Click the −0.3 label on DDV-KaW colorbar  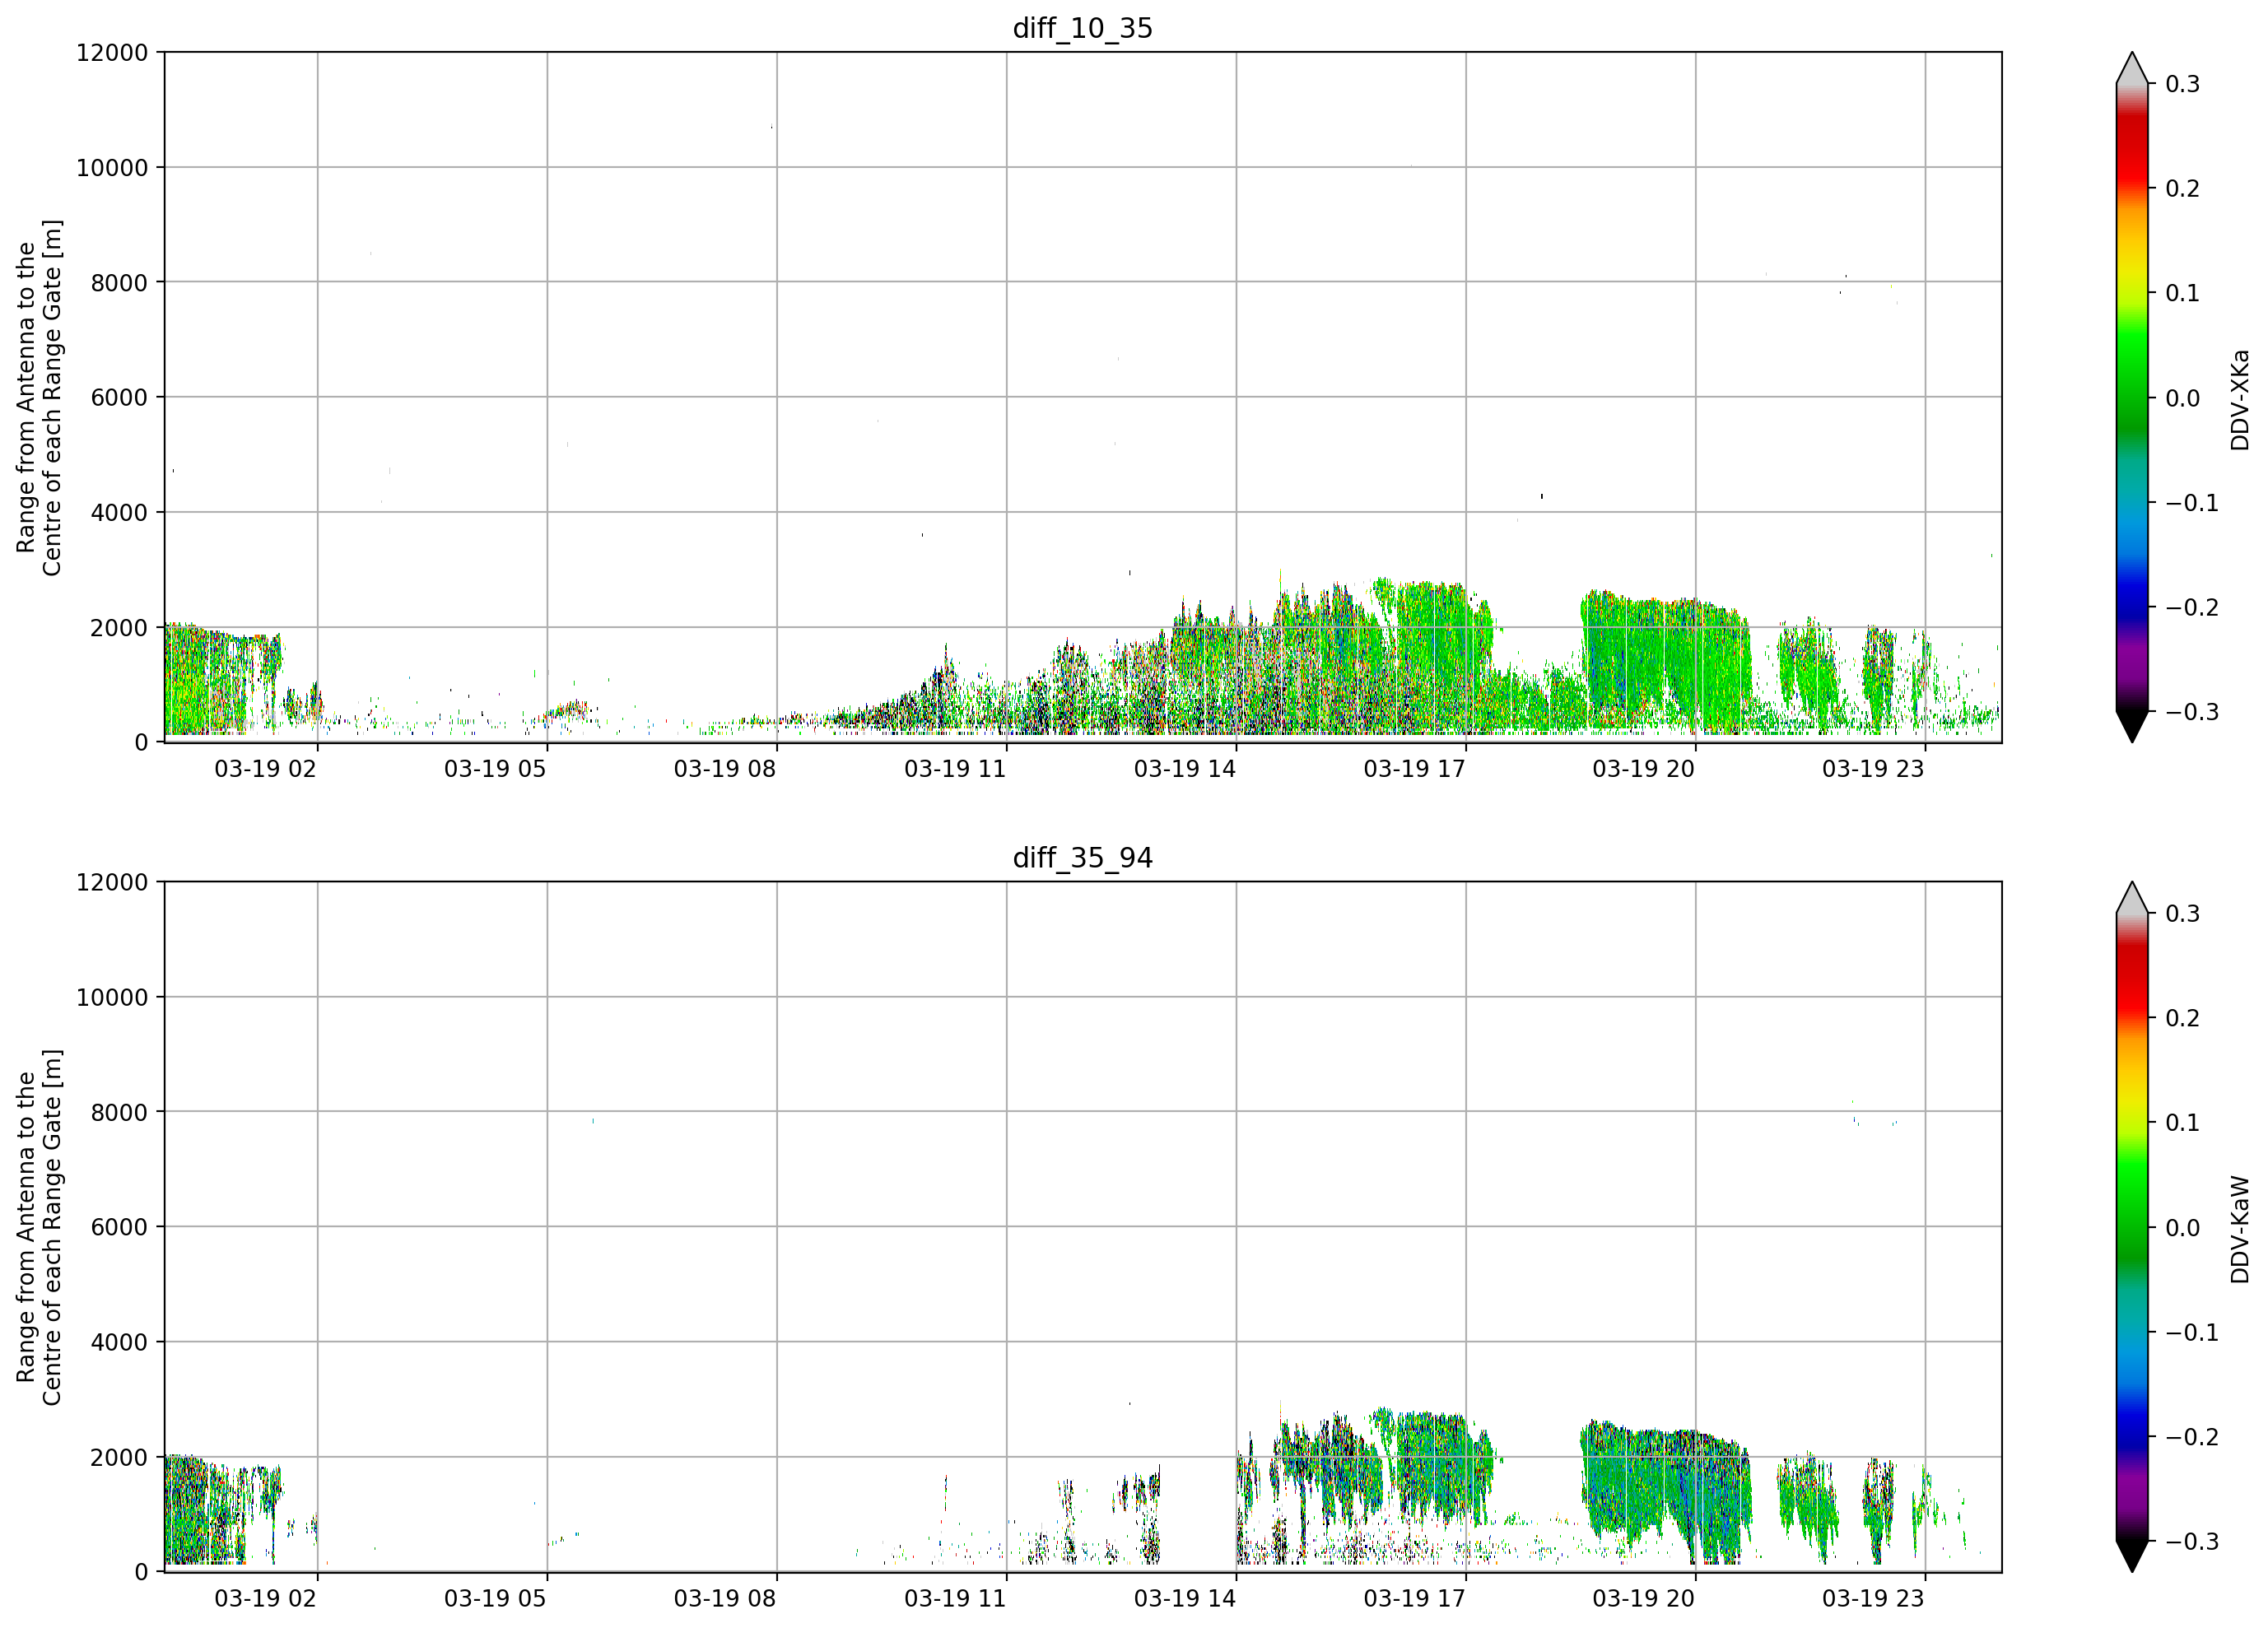(2192, 1541)
